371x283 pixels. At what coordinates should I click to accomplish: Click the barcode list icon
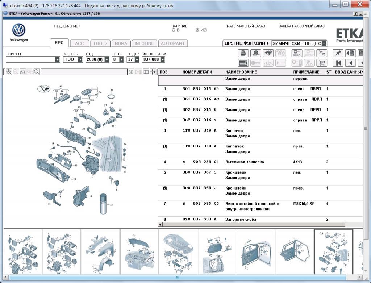[x=243, y=63]
